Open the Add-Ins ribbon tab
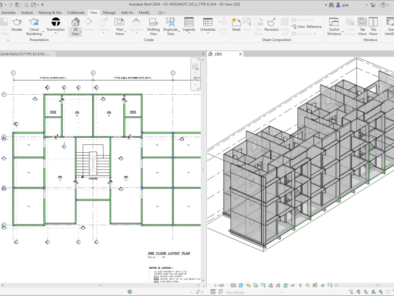394x296 pixels. (127, 13)
